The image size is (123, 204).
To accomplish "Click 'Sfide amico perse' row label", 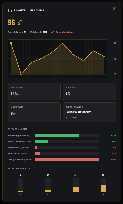I will click(x=17, y=154).
